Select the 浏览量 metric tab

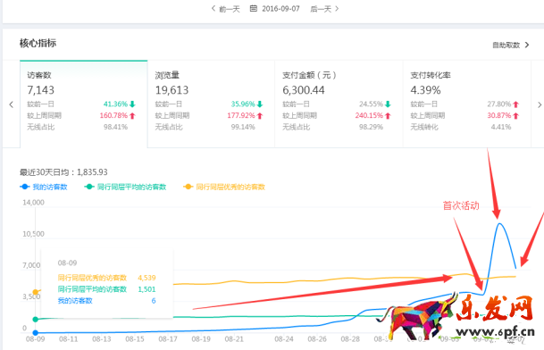(x=211, y=104)
